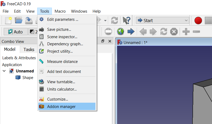The image size is (212, 124).
Task: Open Scene inspector... entry
Action: (67, 37)
